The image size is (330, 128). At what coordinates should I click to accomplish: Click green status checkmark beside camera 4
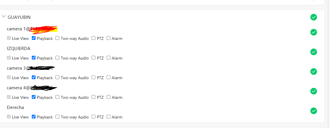coord(314,91)
